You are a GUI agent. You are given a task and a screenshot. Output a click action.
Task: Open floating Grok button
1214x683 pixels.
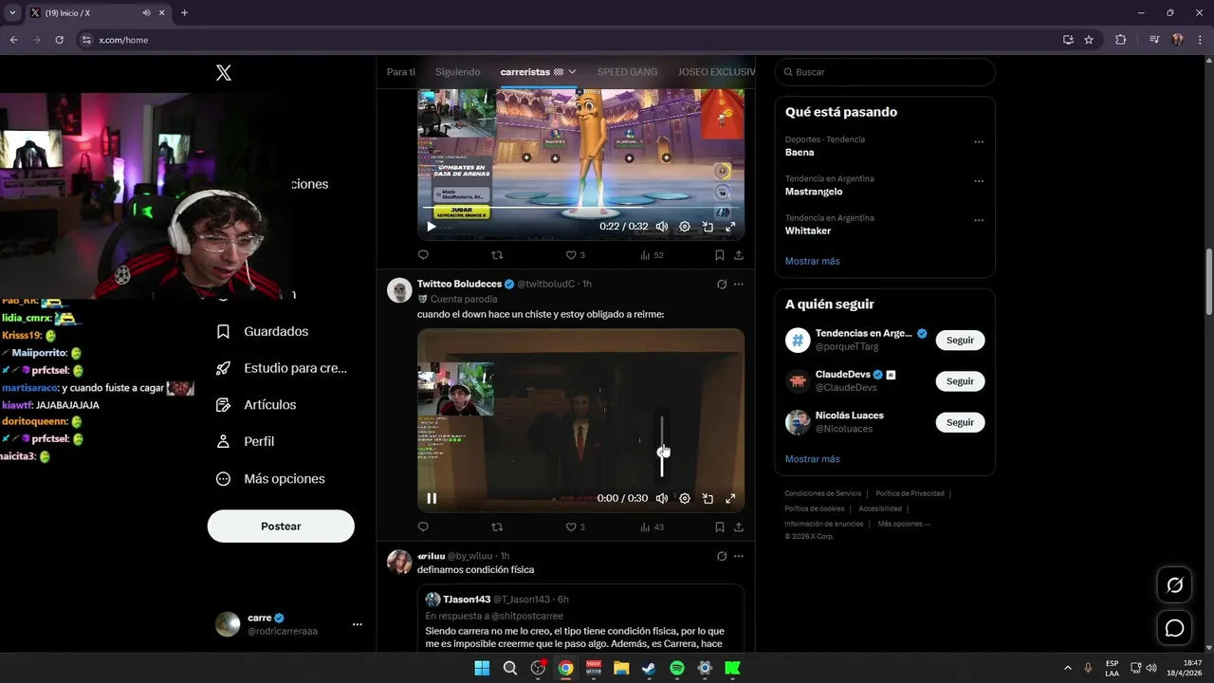coord(1174,585)
